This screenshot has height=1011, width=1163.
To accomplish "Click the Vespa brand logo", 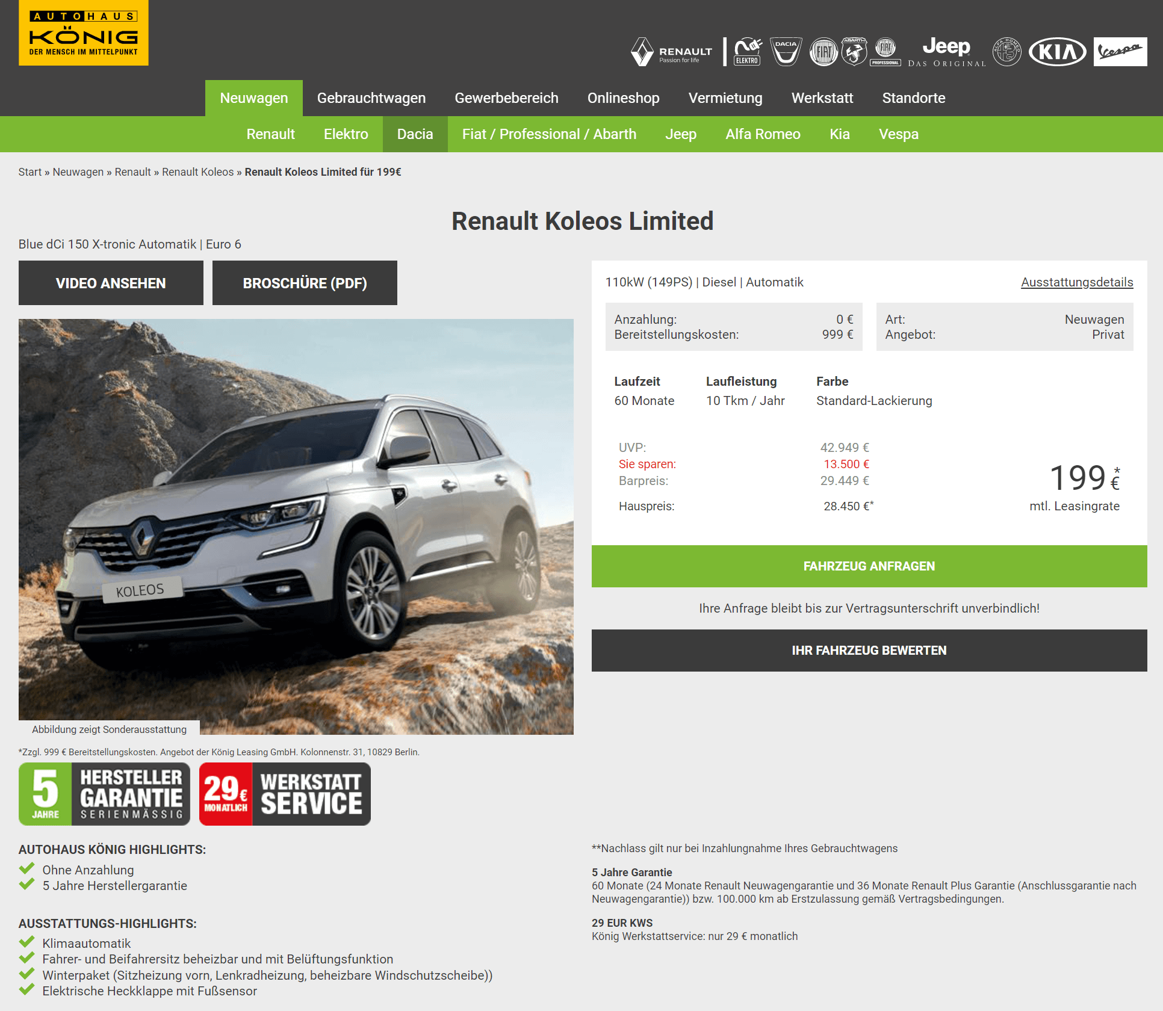I will 1120,52.
